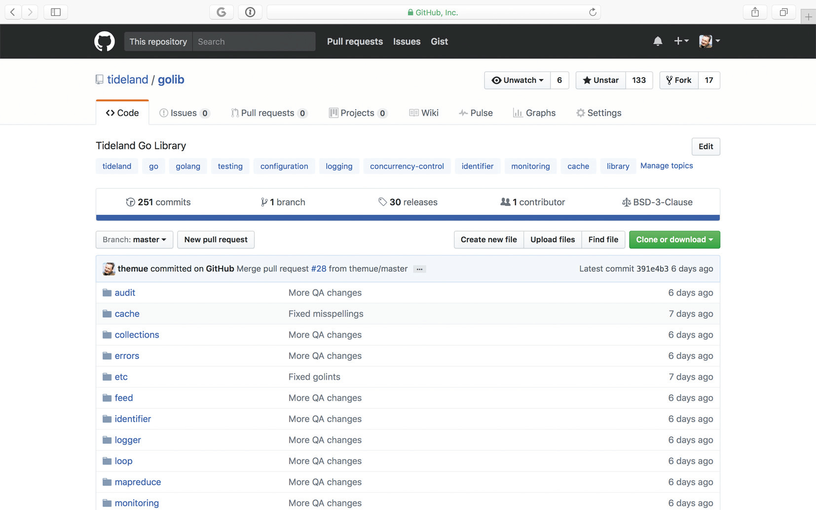Toggle the Unwatch button

[x=518, y=80]
